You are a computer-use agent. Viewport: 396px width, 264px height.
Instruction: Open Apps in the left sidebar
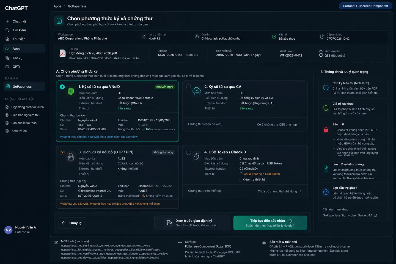24,49
